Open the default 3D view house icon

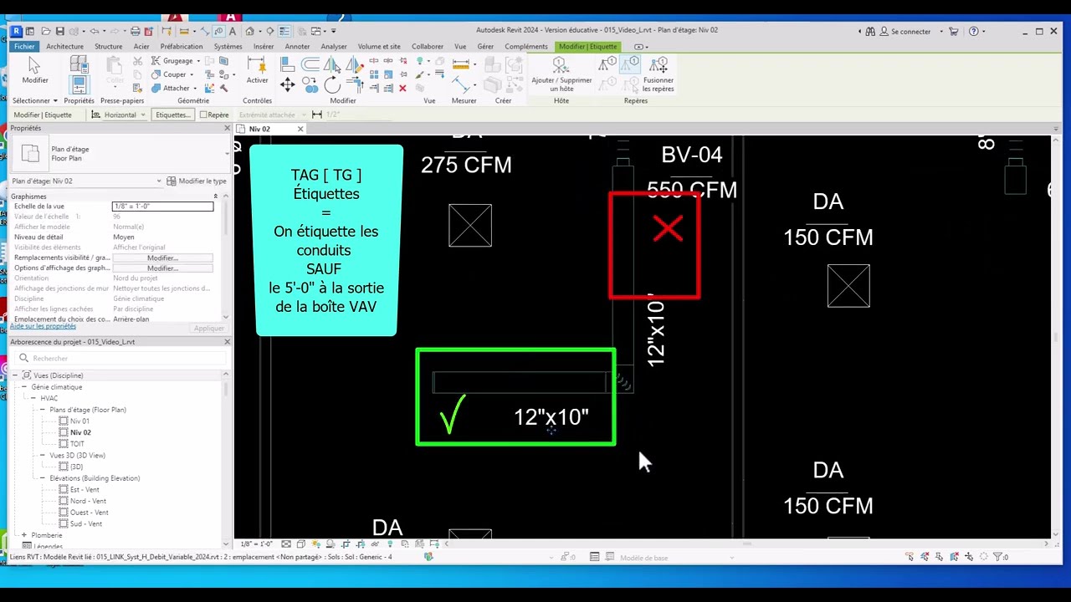(x=249, y=31)
